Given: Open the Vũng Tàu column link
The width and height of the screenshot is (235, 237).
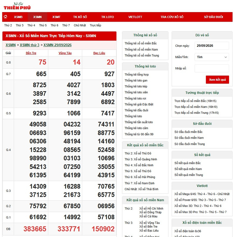Looking at the screenshot, I should 65,53.
